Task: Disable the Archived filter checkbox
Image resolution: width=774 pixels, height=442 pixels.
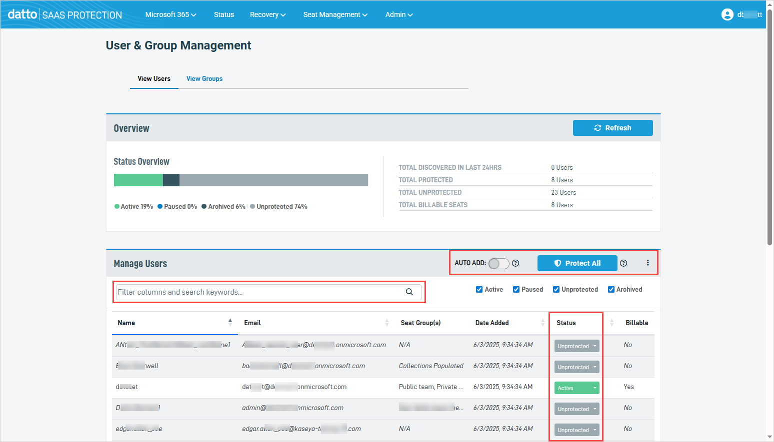Action: [x=611, y=290]
